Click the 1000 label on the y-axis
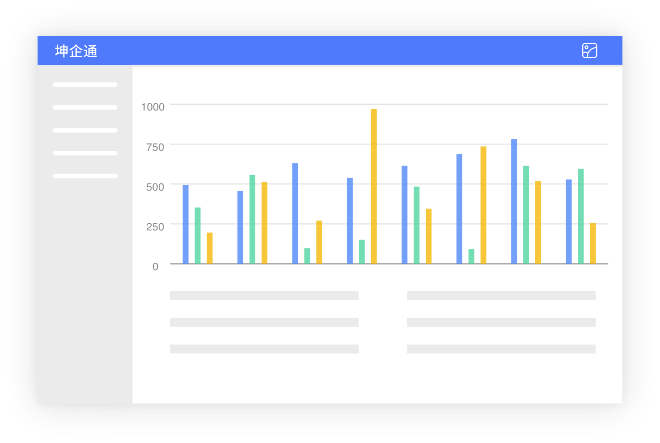660x443 pixels. (x=153, y=107)
